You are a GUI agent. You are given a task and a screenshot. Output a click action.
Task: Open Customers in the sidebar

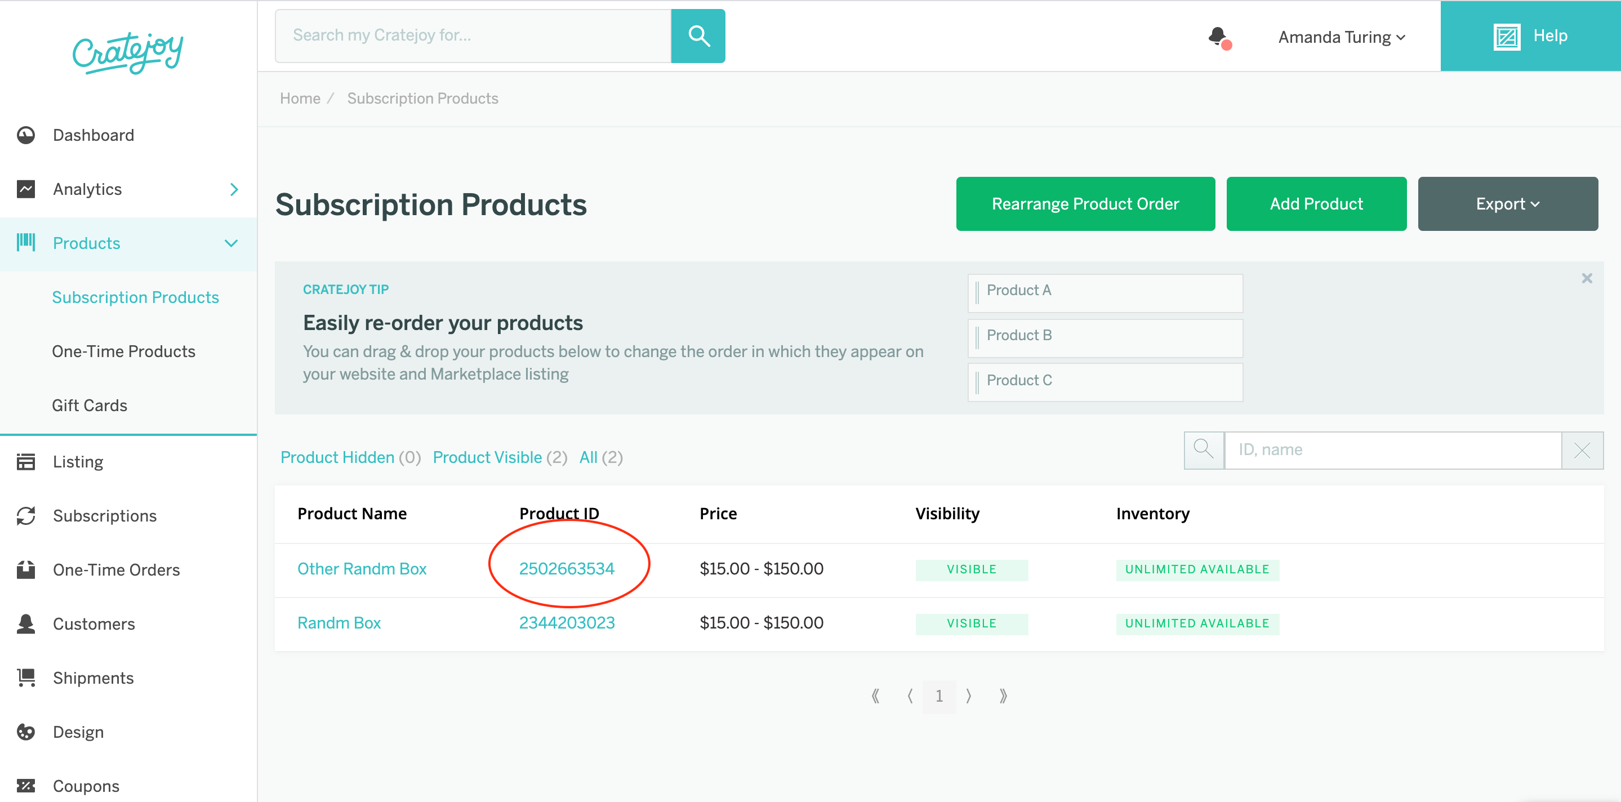[93, 624]
